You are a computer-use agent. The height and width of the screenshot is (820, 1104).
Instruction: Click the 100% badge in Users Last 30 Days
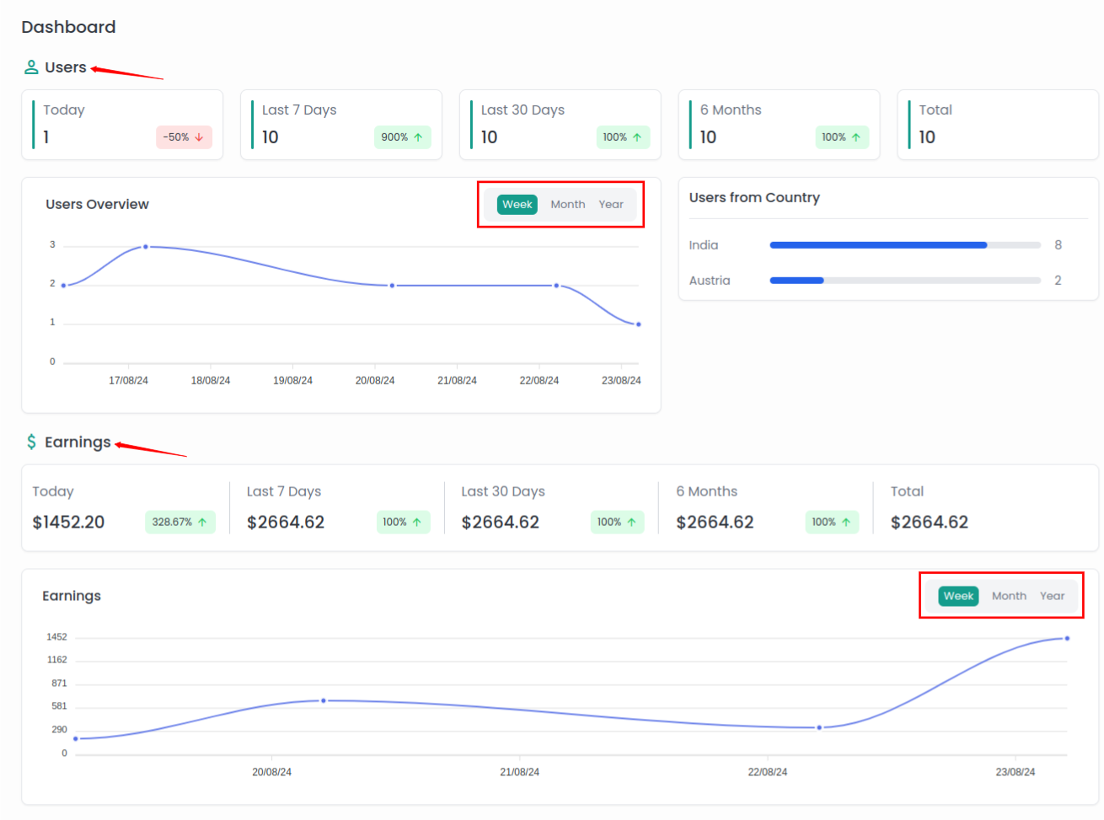pos(622,137)
